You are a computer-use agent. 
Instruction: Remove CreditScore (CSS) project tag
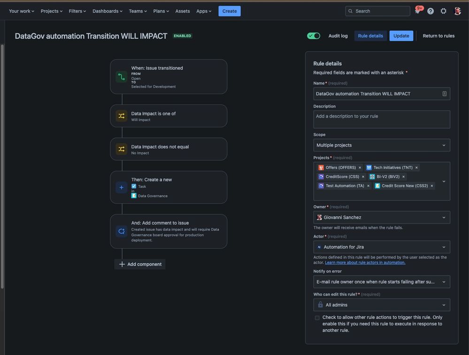(x=363, y=177)
